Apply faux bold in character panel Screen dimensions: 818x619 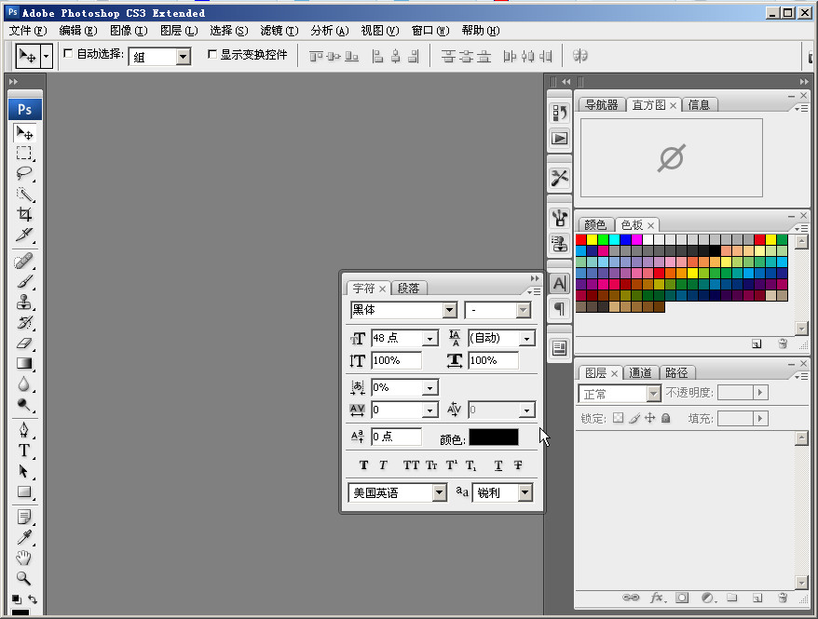(x=363, y=465)
